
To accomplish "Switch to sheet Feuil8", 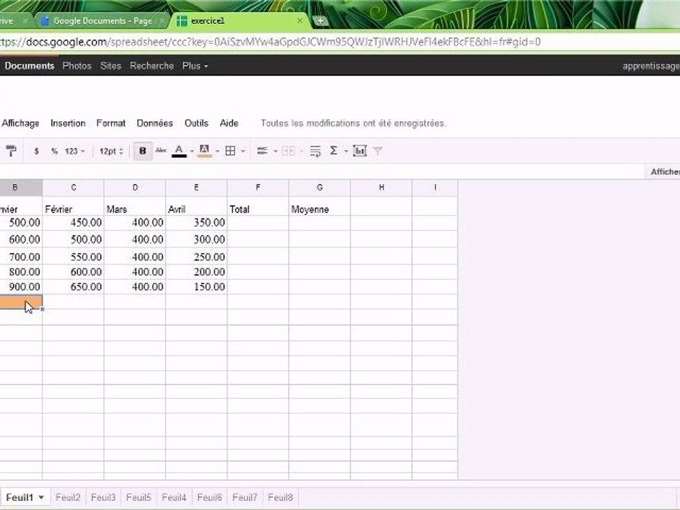I will [280, 497].
